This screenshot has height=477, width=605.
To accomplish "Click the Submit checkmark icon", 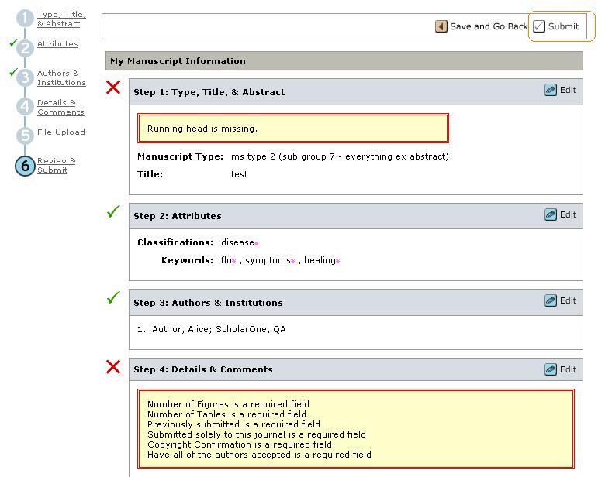I will [x=539, y=26].
